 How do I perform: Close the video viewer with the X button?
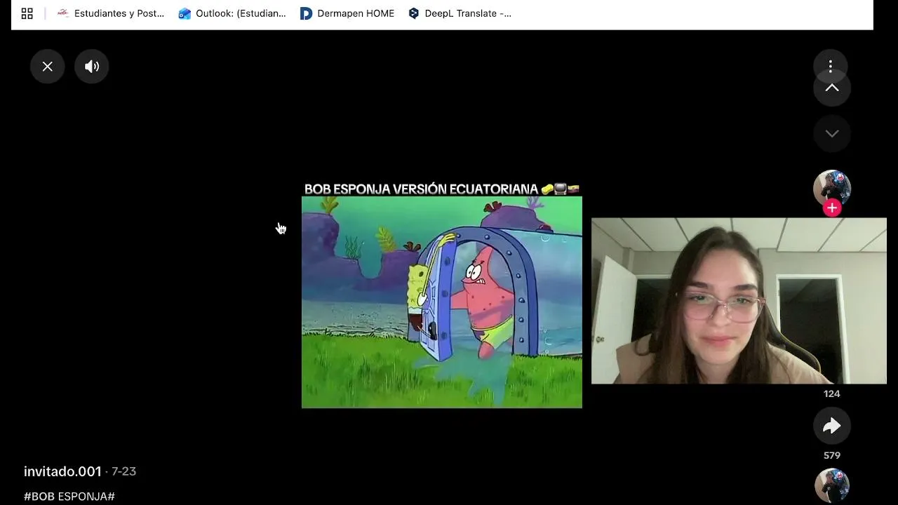48,67
